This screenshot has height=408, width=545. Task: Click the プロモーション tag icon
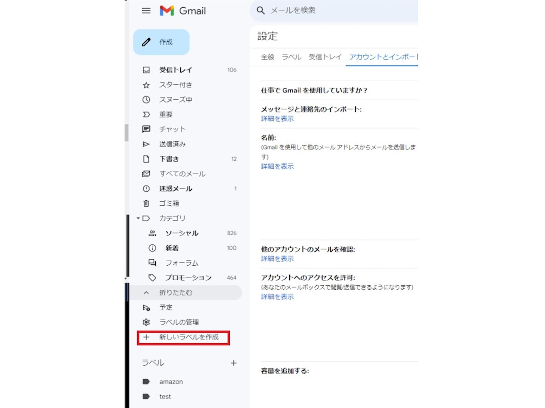coord(152,277)
